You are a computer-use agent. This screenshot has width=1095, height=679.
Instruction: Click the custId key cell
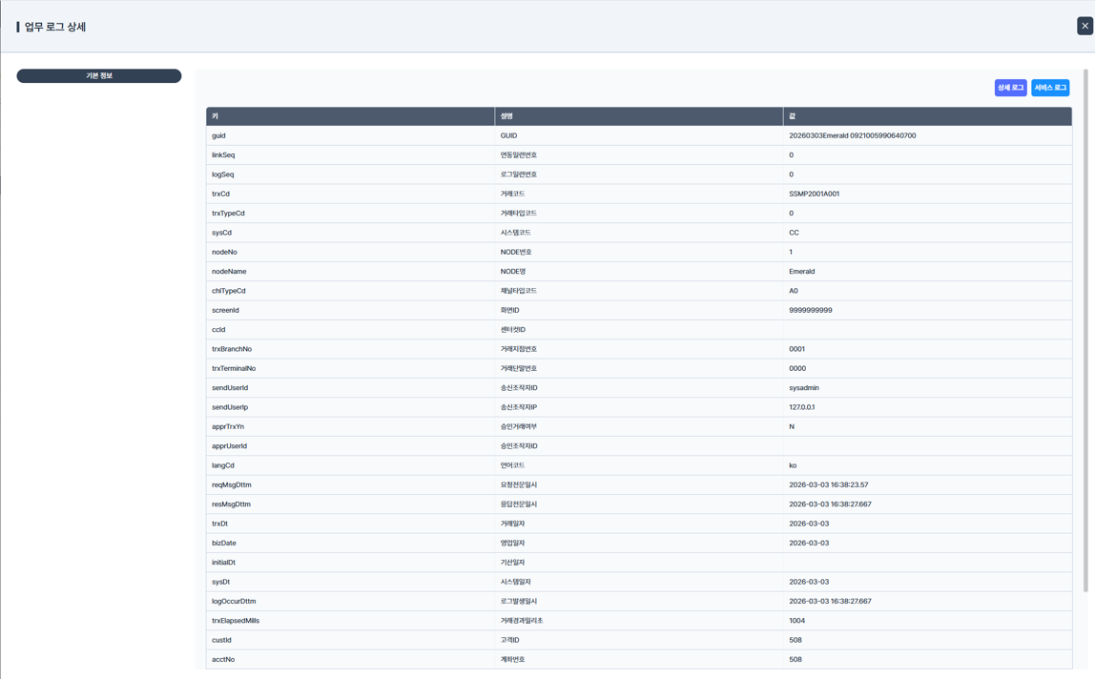(x=350, y=640)
